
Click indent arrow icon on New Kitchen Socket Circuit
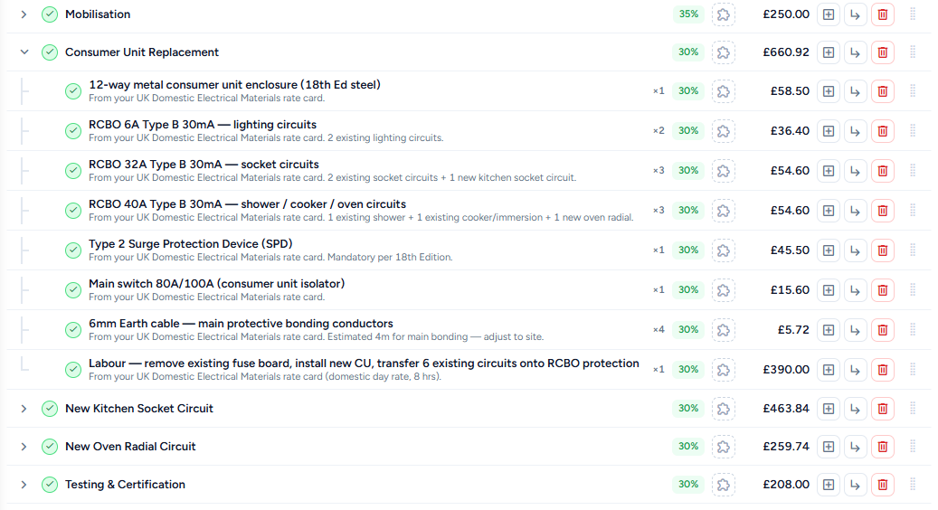856,409
